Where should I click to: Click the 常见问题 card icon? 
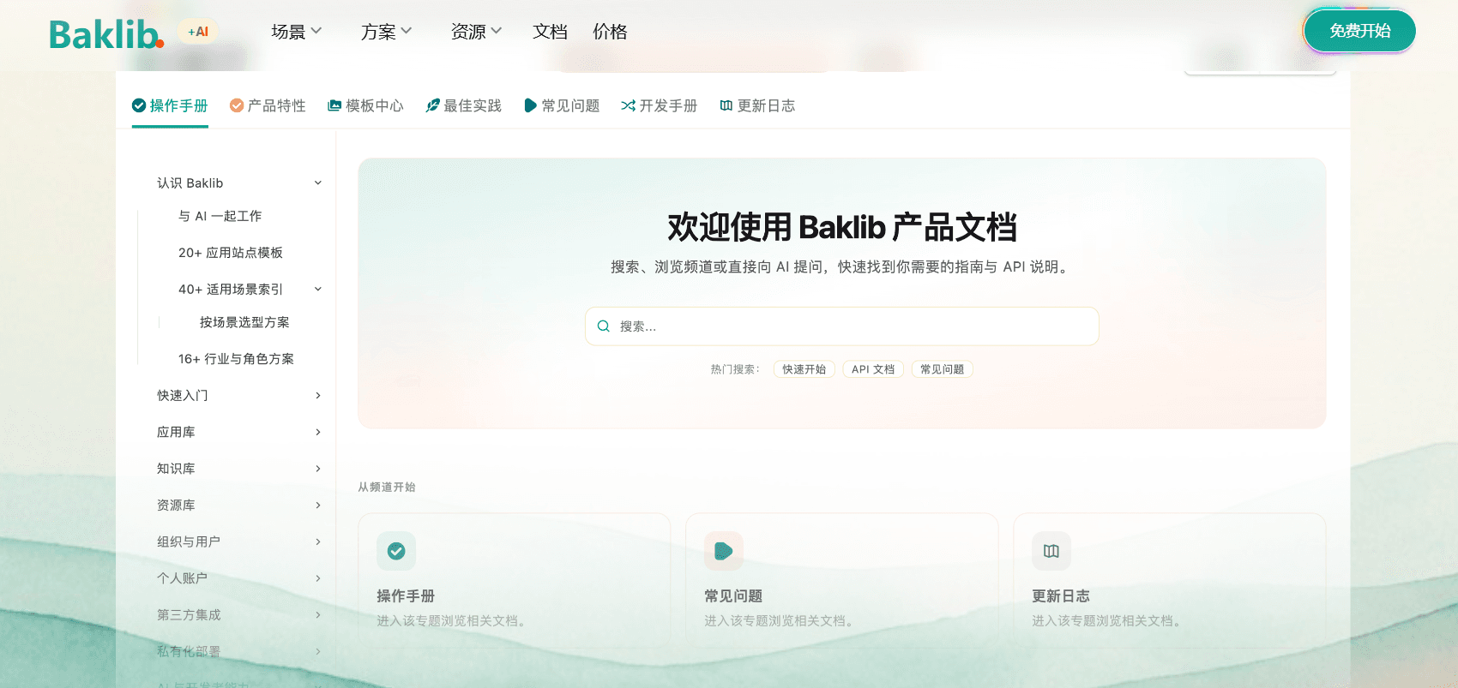click(724, 551)
